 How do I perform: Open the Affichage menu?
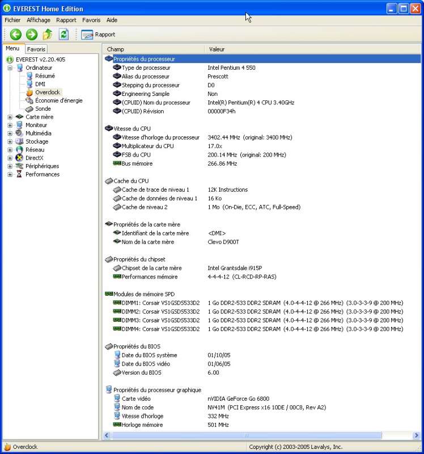tap(39, 20)
